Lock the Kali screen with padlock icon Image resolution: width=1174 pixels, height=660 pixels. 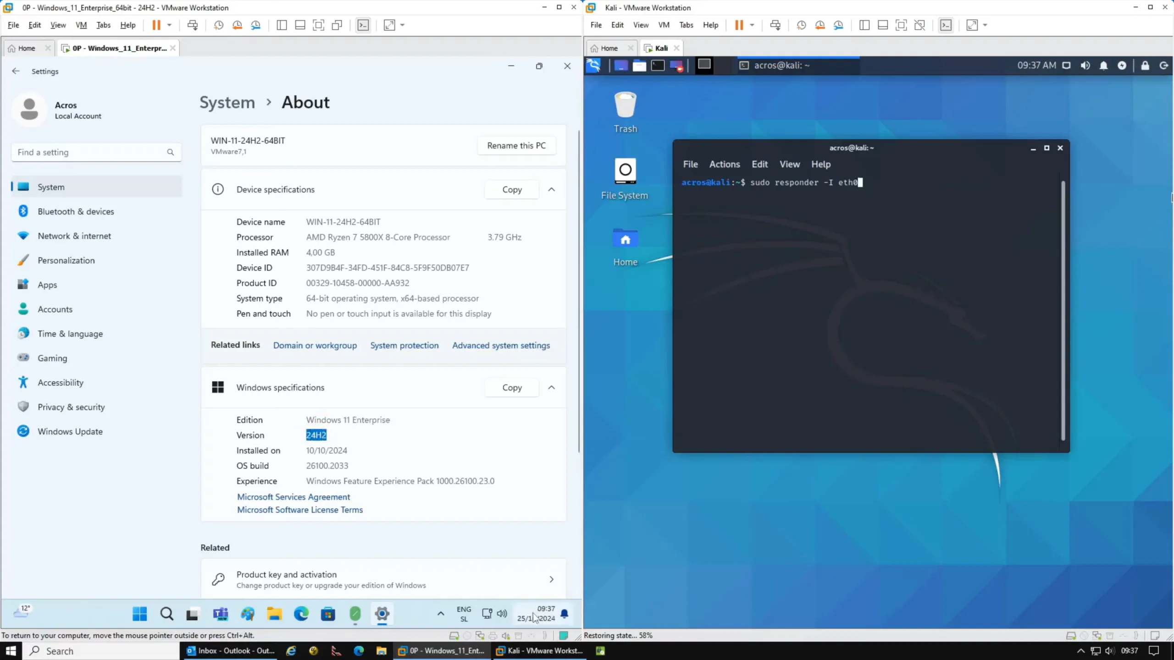pos(1145,66)
